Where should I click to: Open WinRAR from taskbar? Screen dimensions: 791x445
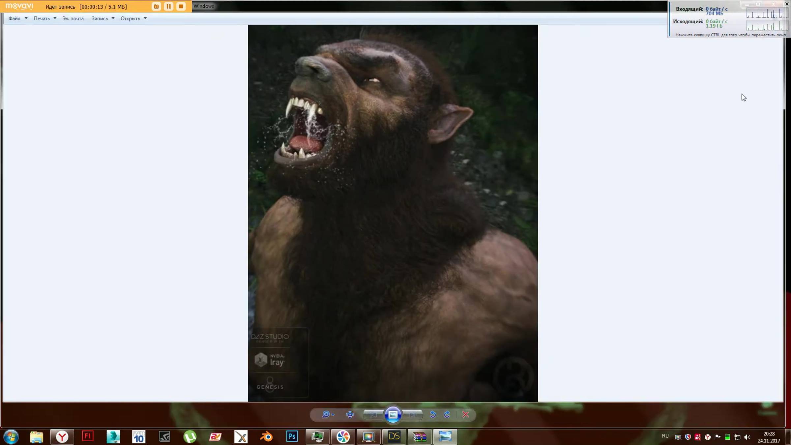tap(420, 437)
